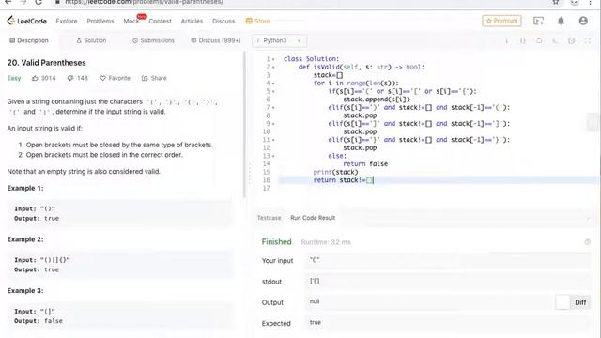Click the editor info icon
Viewport: 601px width, 338px height.
507,40
